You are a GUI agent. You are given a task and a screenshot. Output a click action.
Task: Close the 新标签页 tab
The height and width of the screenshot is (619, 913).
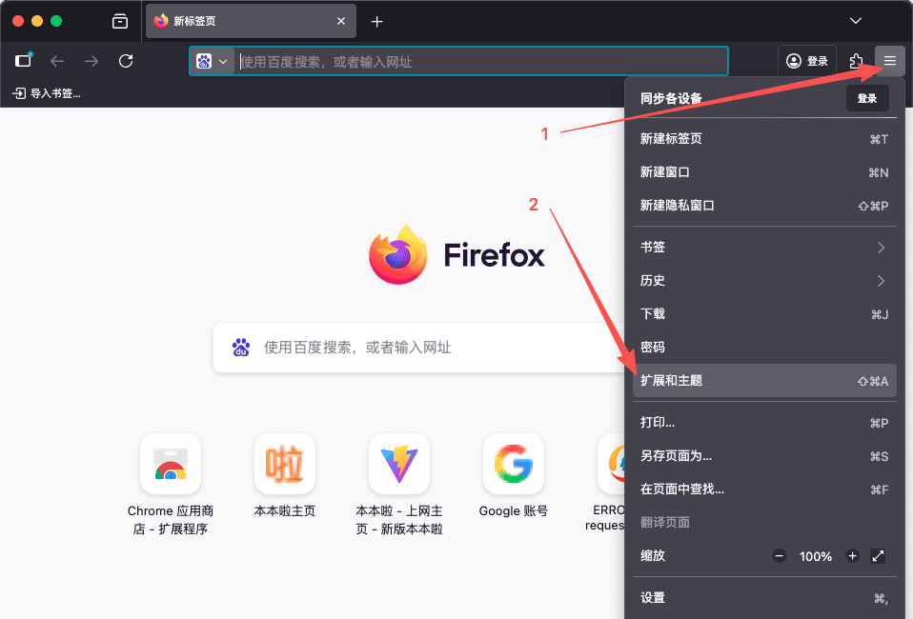pyautogui.click(x=341, y=21)
